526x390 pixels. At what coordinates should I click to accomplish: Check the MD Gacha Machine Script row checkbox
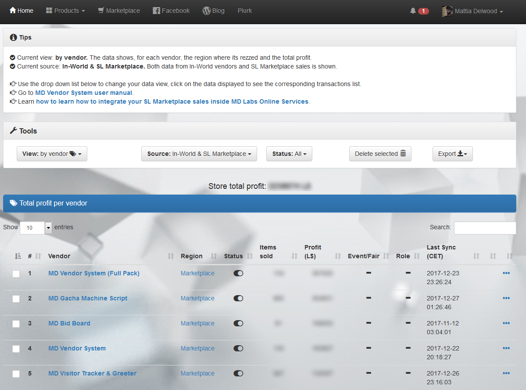coord(16,299)
